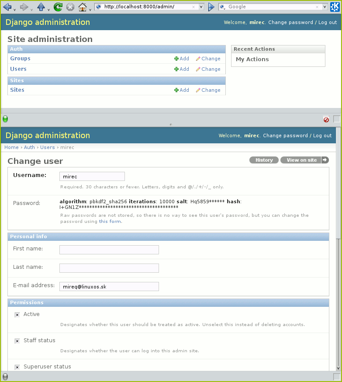Click the splitter handle between panes
Image resolution: width=342 pixels, height=382 pixels.
[x=171, y=125]
